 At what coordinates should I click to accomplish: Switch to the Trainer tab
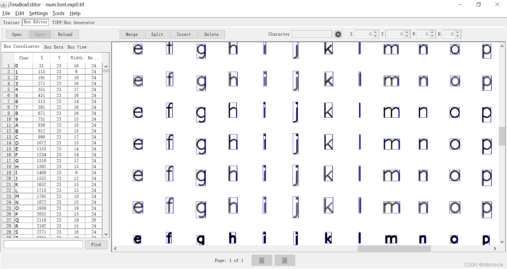point(11,22)
